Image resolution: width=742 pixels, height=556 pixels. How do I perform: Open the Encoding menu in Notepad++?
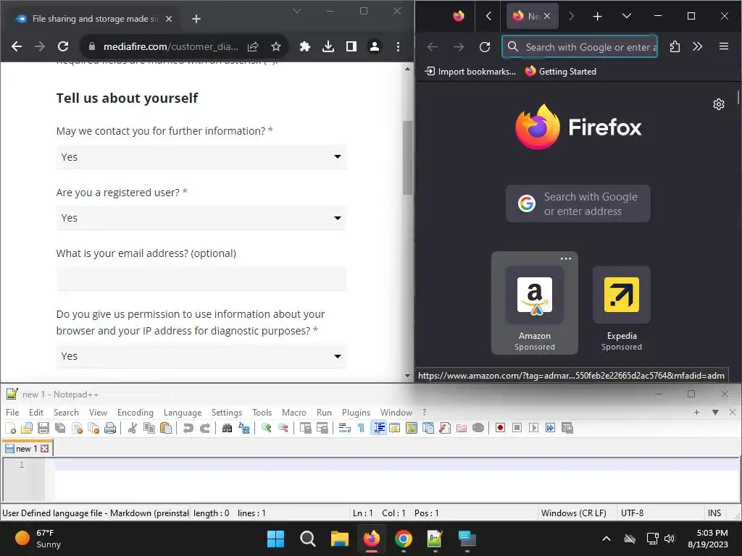[136, 412]
